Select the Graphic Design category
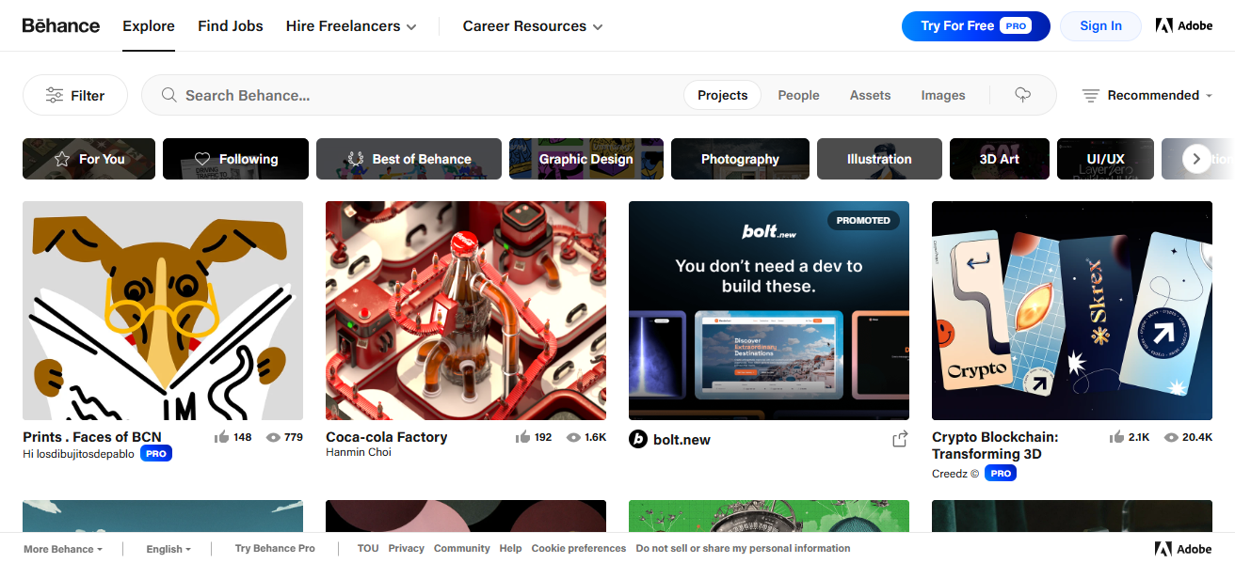Viewport: 1235px width, 563px height. (x=586, y=159)
